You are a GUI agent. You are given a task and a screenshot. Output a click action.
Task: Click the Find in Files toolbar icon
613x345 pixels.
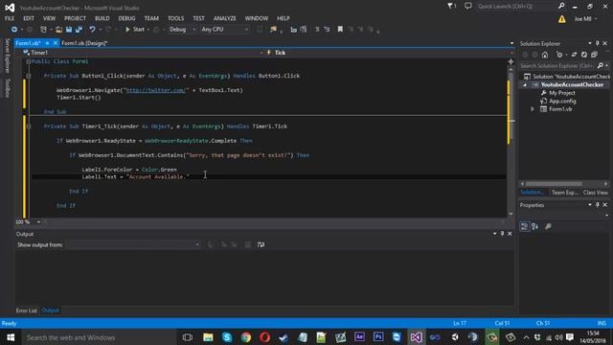[x=273, y=30]
